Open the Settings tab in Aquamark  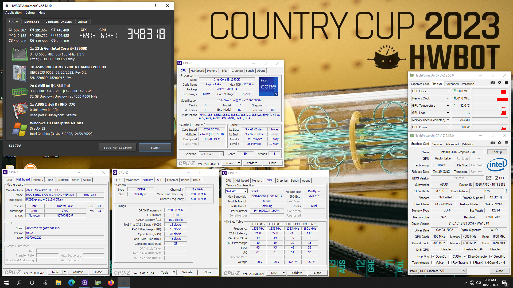point(32,22)
